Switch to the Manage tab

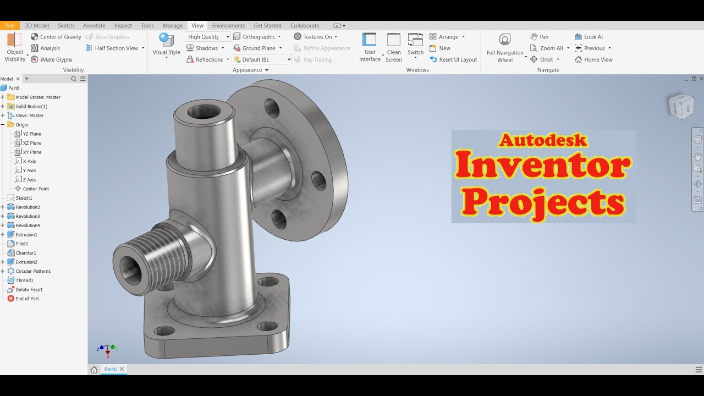pos(173,25)
